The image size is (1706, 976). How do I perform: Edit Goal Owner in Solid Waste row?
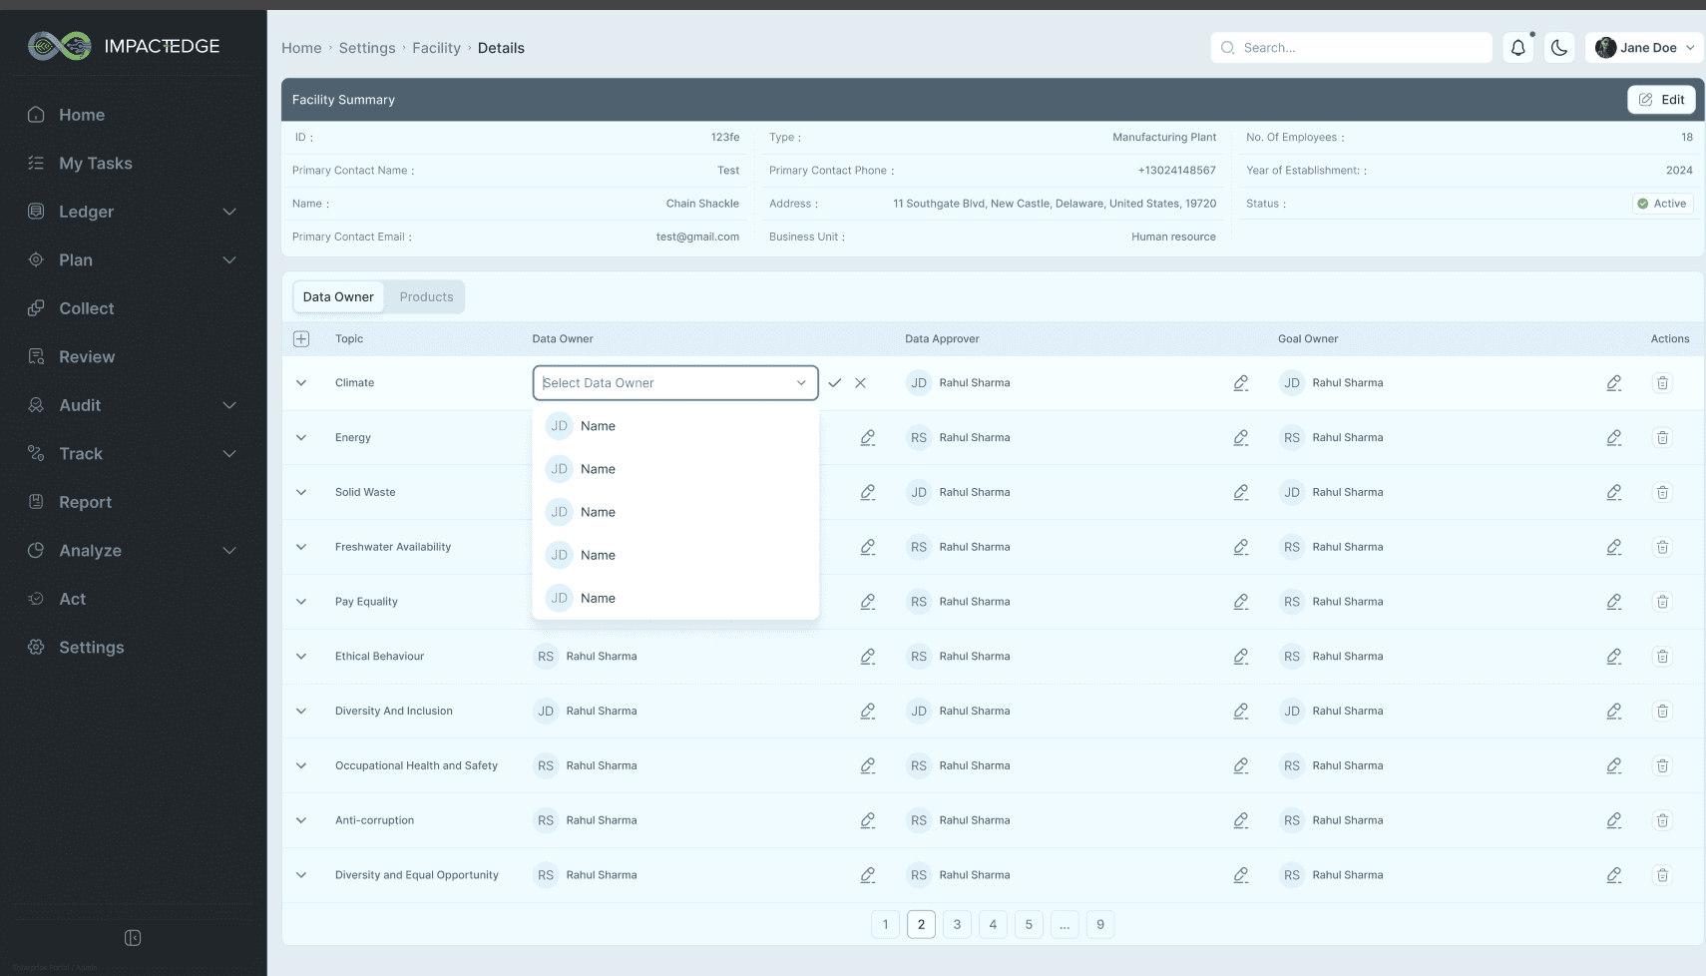pyautogui.click(x=1614, y=492)
